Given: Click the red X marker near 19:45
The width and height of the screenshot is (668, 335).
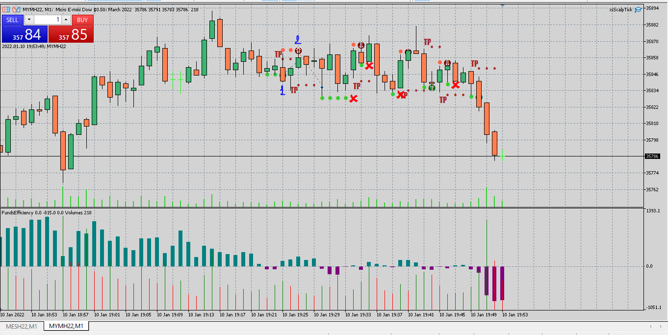Looking at the screenshot, I should tap(456, 85).
